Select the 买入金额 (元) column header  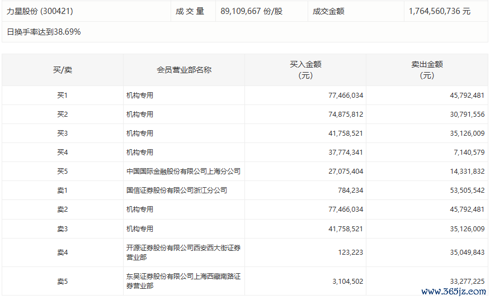click(305, 70)
